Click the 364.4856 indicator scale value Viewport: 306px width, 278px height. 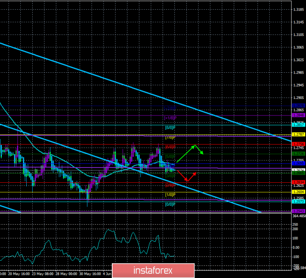299,216
